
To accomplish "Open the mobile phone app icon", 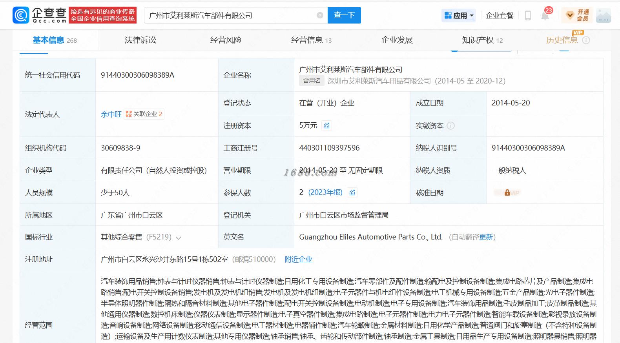I will 528,15.
